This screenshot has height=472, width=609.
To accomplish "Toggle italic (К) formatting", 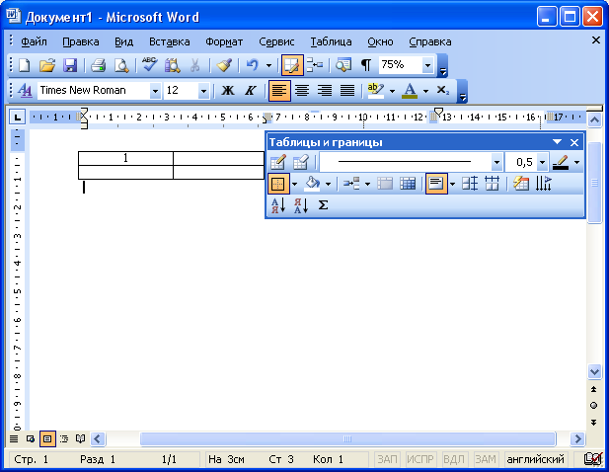I will pyautogui.click(x=251, y=91).
